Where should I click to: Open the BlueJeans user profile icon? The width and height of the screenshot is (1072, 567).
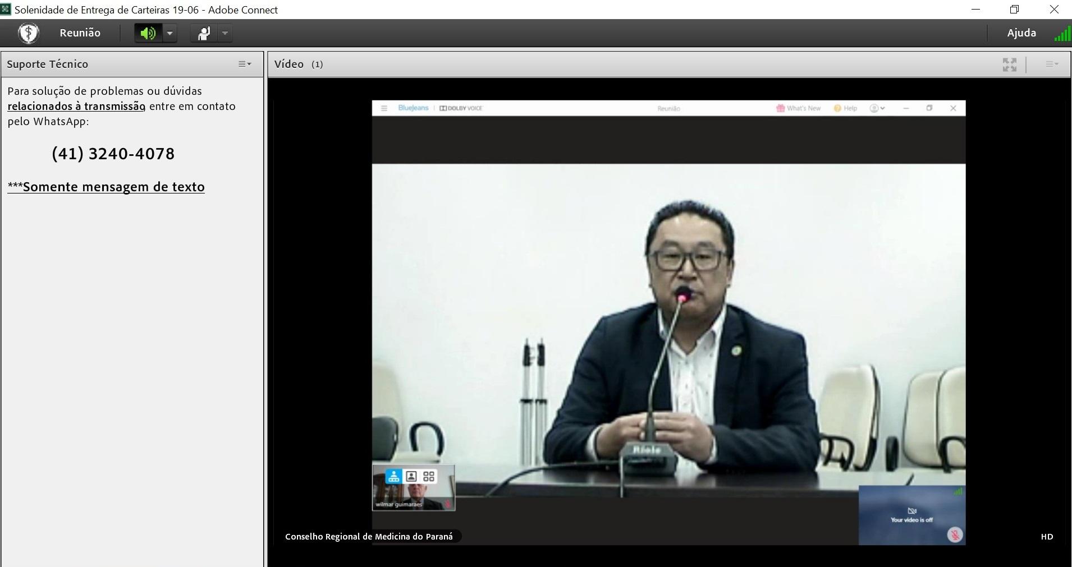click(x=877, y=108)
